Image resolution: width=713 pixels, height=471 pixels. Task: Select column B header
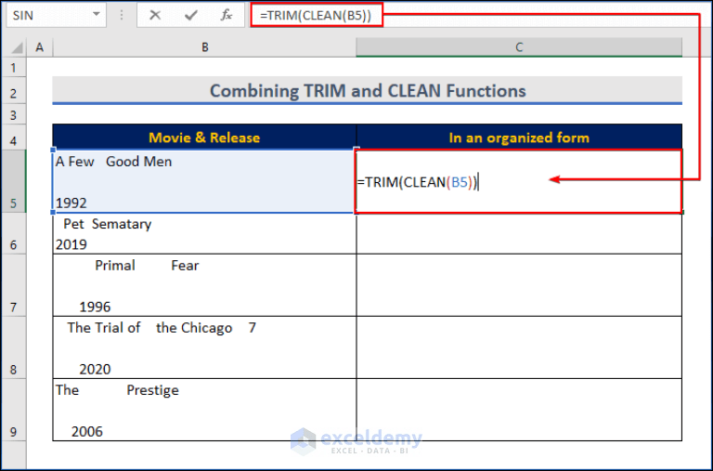[204, 47]
